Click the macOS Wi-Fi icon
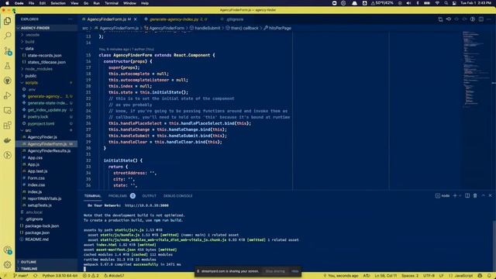Screen dimensions: 496x279 click(437, 3)
